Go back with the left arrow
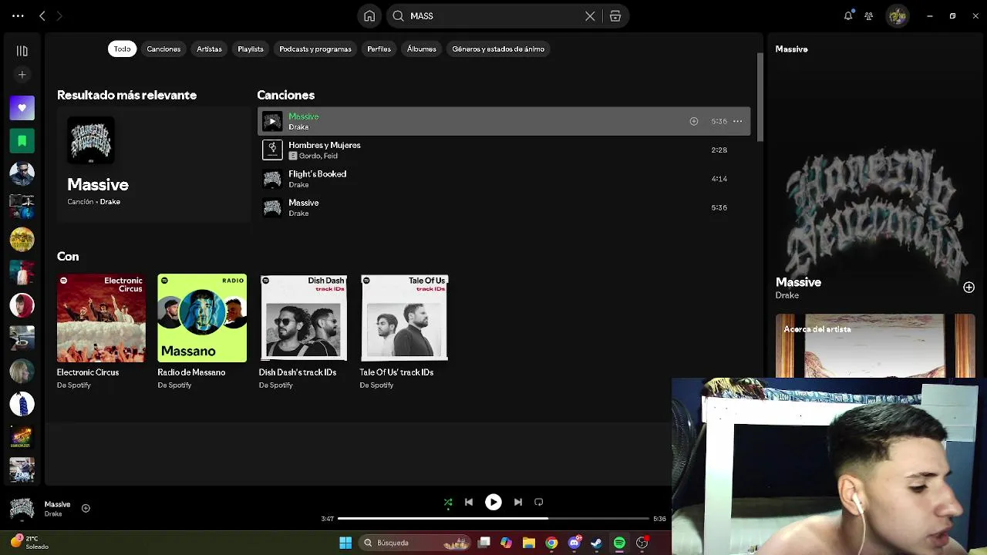 click(42, 15)
